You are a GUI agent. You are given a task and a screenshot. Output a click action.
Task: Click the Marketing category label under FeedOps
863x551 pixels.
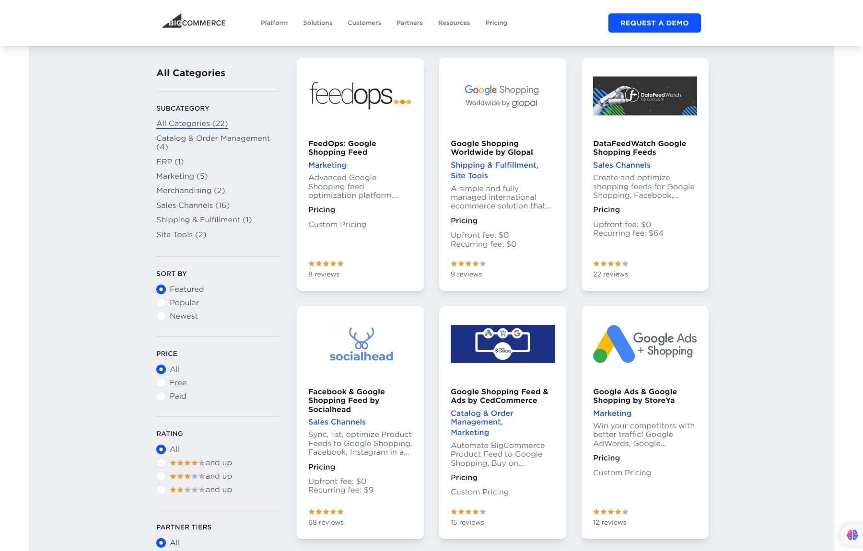click(327, 165)
